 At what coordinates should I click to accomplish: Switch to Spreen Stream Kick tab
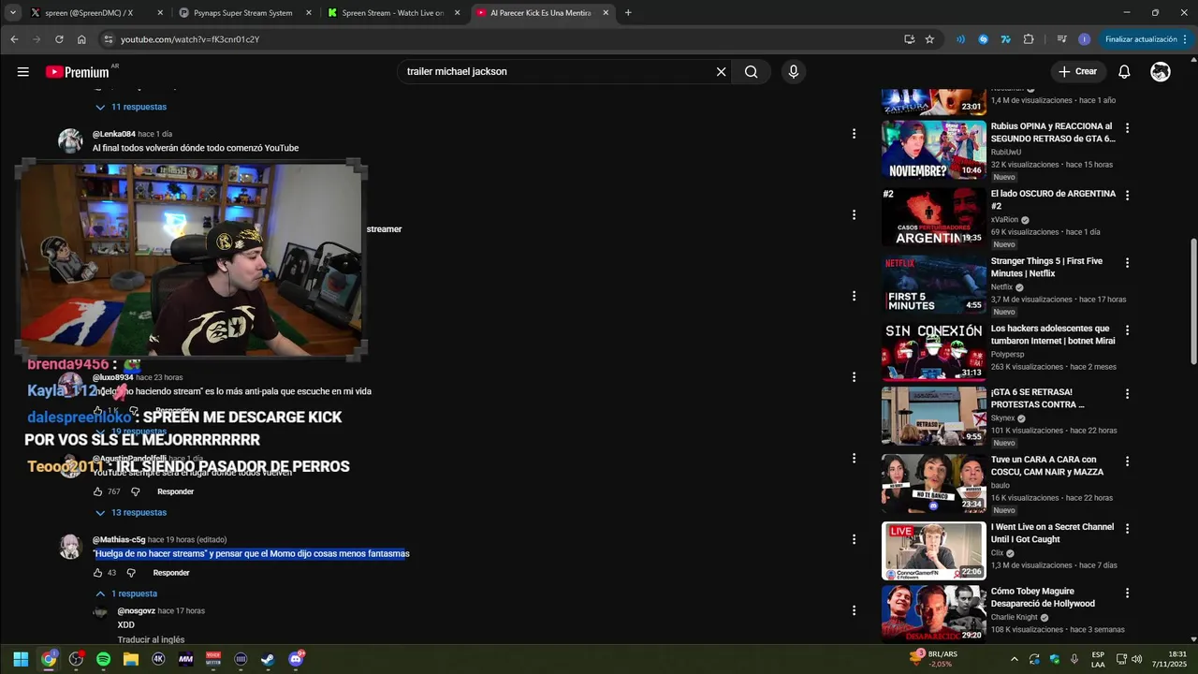(392, 13)
